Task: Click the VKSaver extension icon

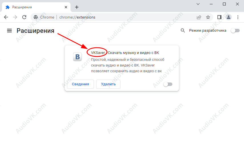Action: (78, 57)
